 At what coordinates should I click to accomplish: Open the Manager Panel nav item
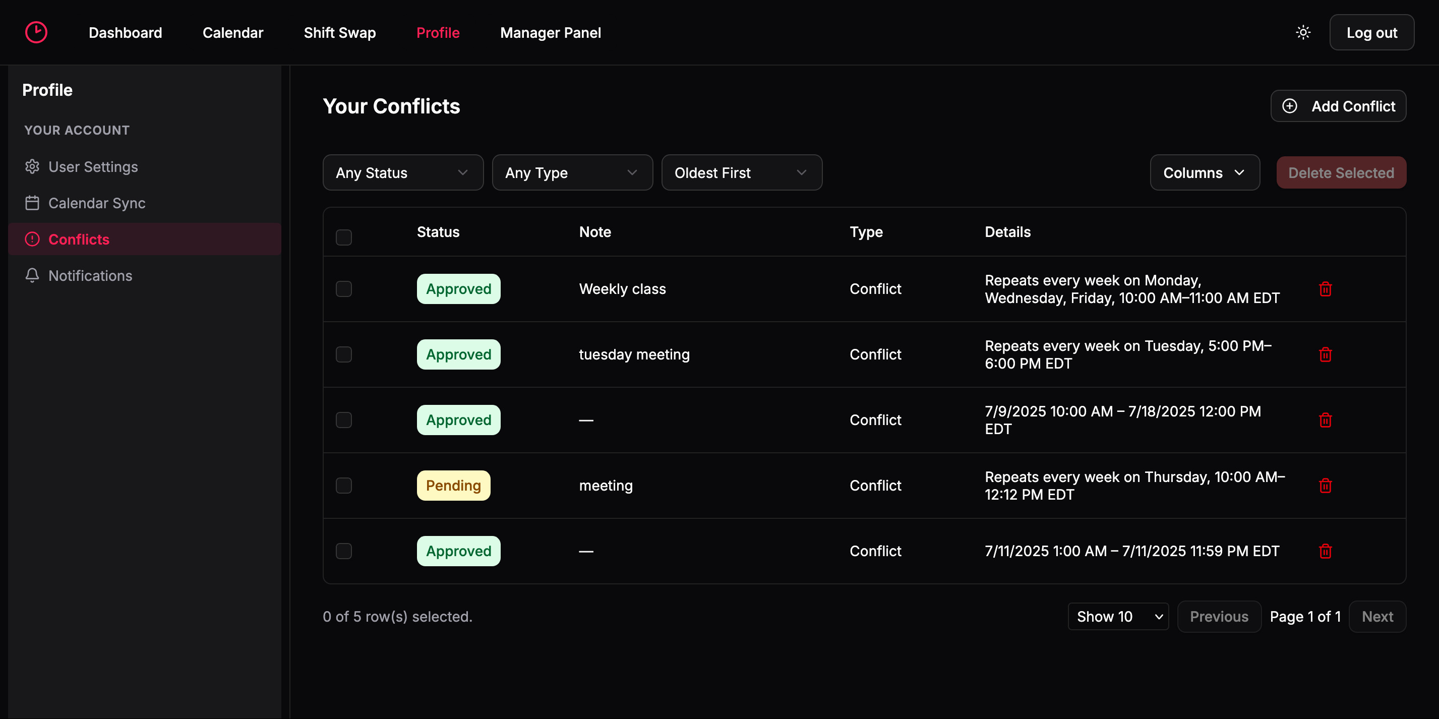click(x=550, y=32)
